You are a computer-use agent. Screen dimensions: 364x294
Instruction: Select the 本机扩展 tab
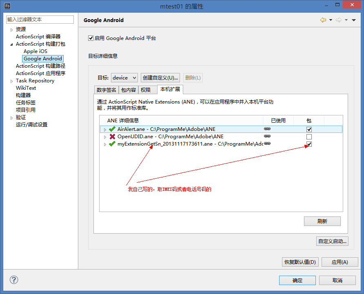(170, 89)
